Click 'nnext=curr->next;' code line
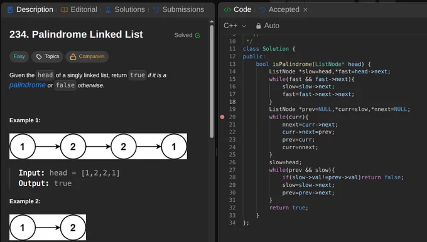427x242 pixels. pyautogui.click(x=310, y=125)
